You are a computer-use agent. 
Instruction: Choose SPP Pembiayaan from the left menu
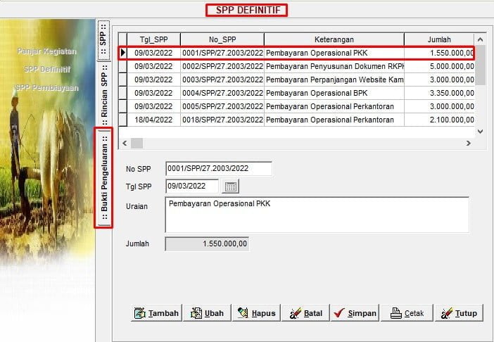coord(46,88)
